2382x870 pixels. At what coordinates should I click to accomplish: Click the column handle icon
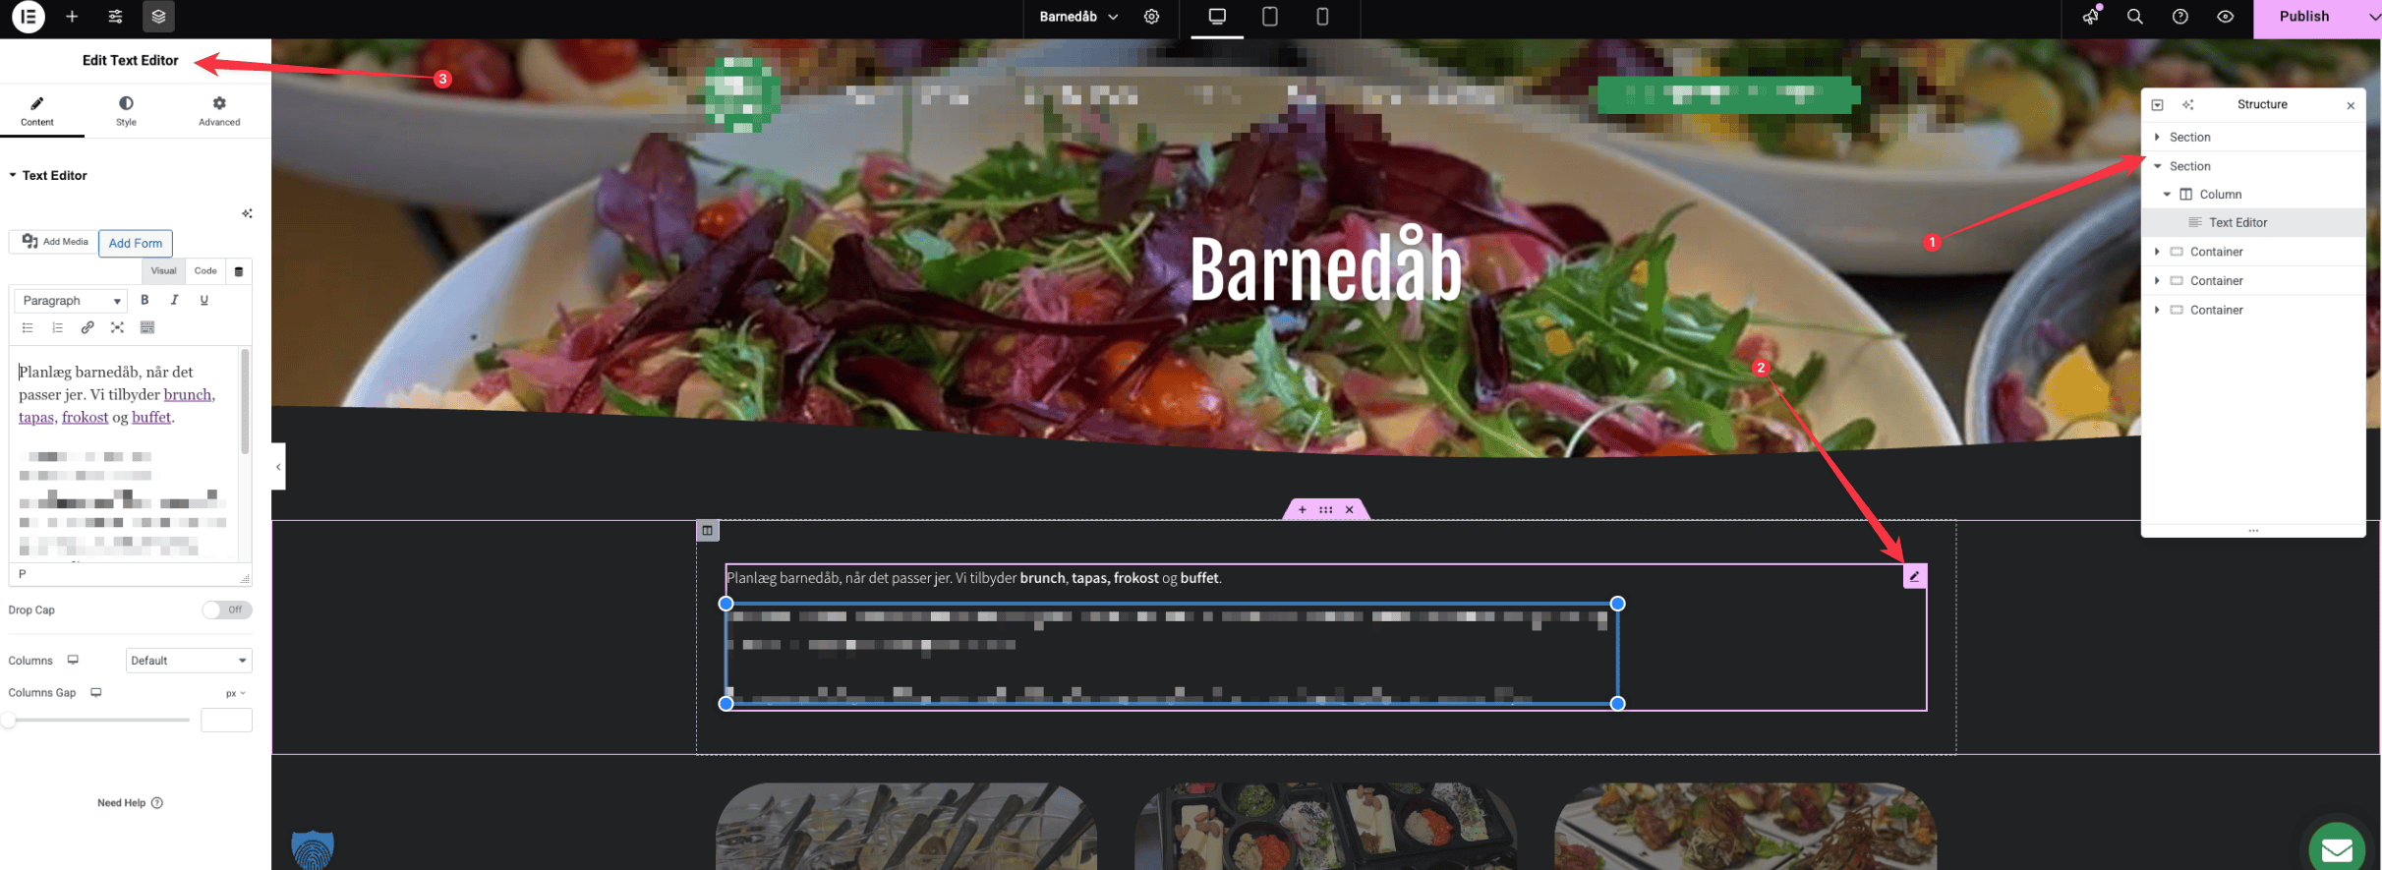[707, 531]
